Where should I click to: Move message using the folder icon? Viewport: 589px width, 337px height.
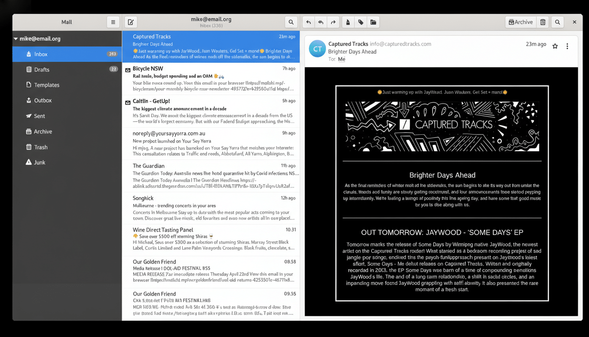pos(373,22)
